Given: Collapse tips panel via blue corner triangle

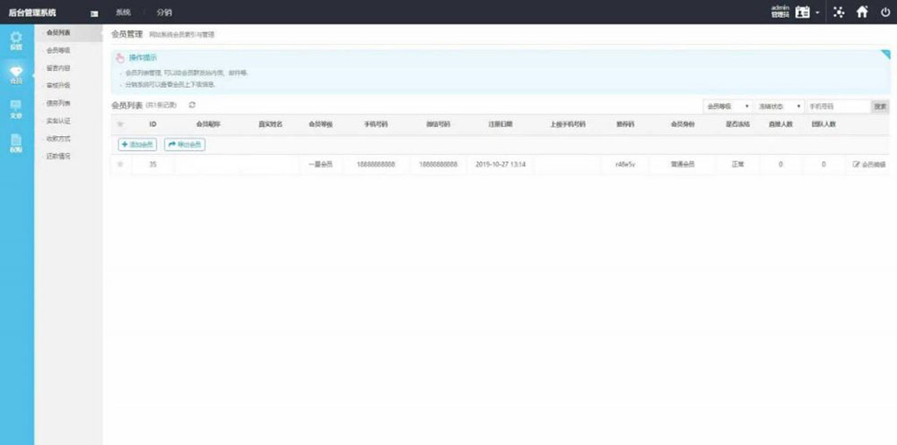Looking at the screenshot, I should tap(885, 55).
